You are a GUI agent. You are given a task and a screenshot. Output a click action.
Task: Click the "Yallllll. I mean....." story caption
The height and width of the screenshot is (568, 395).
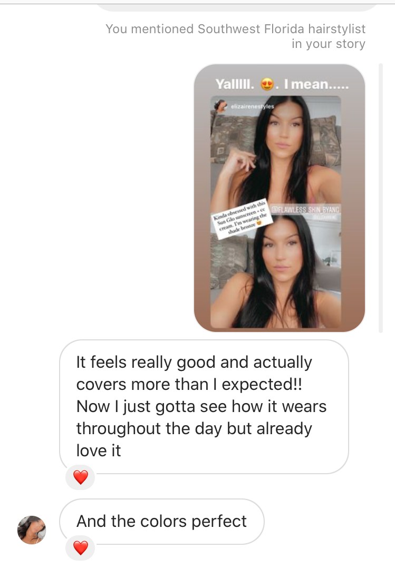[282, 84]
